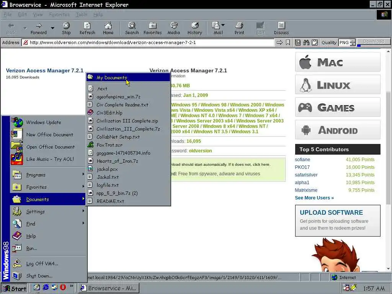Open Help in the Start menu
The image size is (392, 294).
tap(31, 236)
